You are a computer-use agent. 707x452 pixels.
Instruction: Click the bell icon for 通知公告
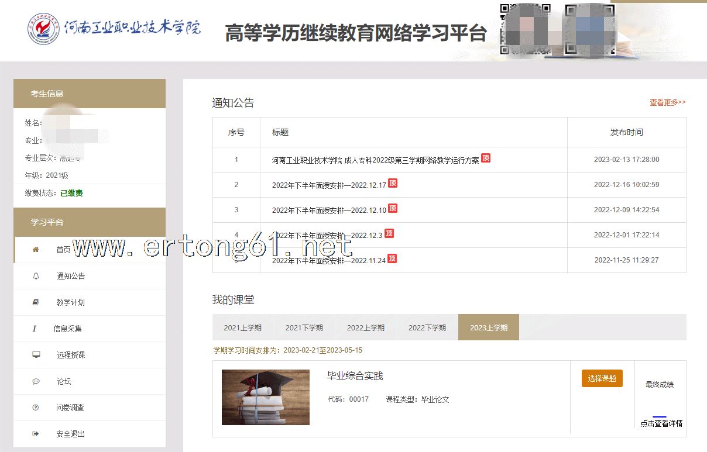[x=36, y=276]
